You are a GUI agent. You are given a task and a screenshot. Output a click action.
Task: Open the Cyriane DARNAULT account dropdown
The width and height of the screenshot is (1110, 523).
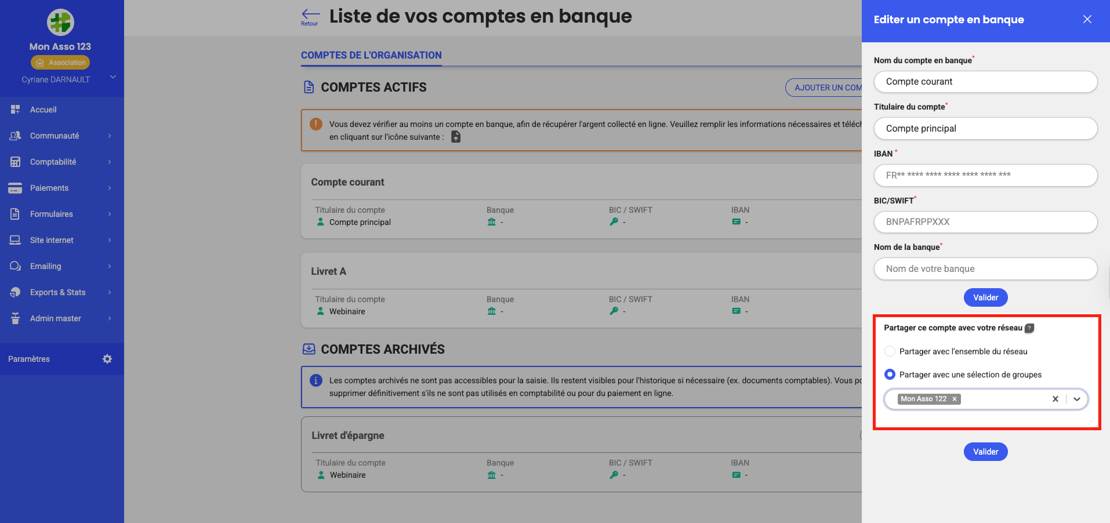113,77
